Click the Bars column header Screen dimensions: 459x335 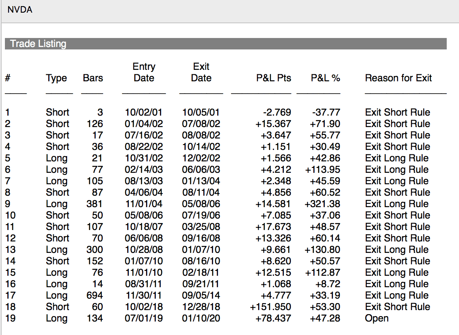[x=93, y=78]
